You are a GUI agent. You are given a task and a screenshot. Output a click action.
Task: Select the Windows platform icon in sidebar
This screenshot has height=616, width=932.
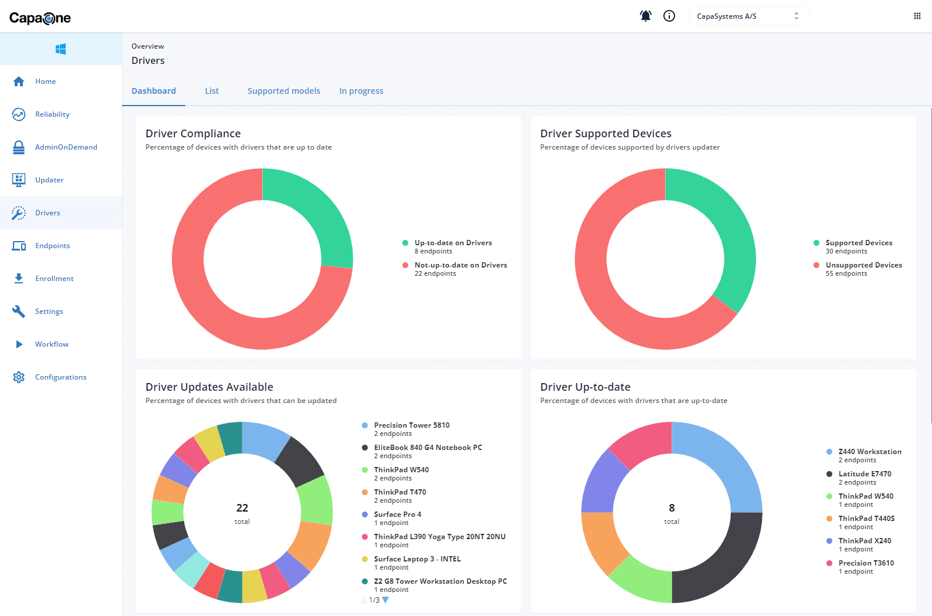tap(60, 49)
